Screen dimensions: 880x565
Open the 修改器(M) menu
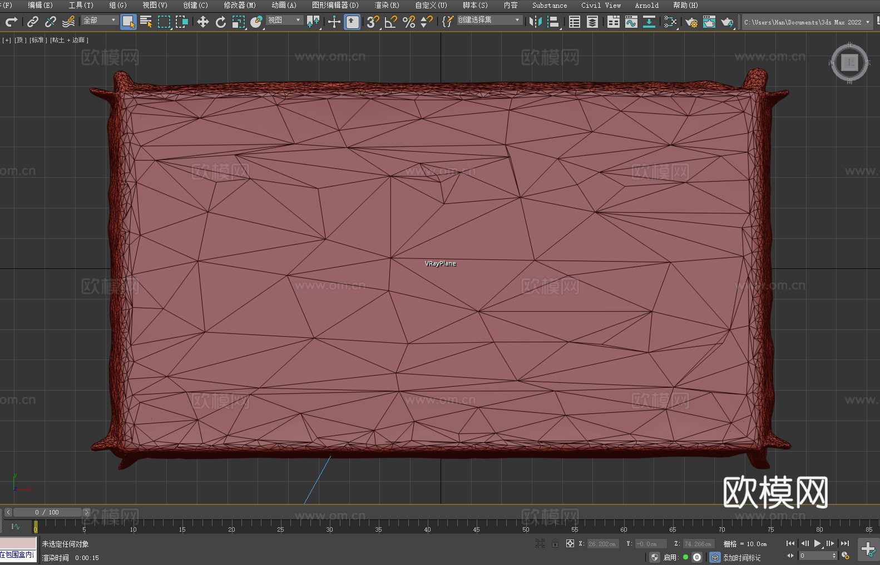point(240,5)
